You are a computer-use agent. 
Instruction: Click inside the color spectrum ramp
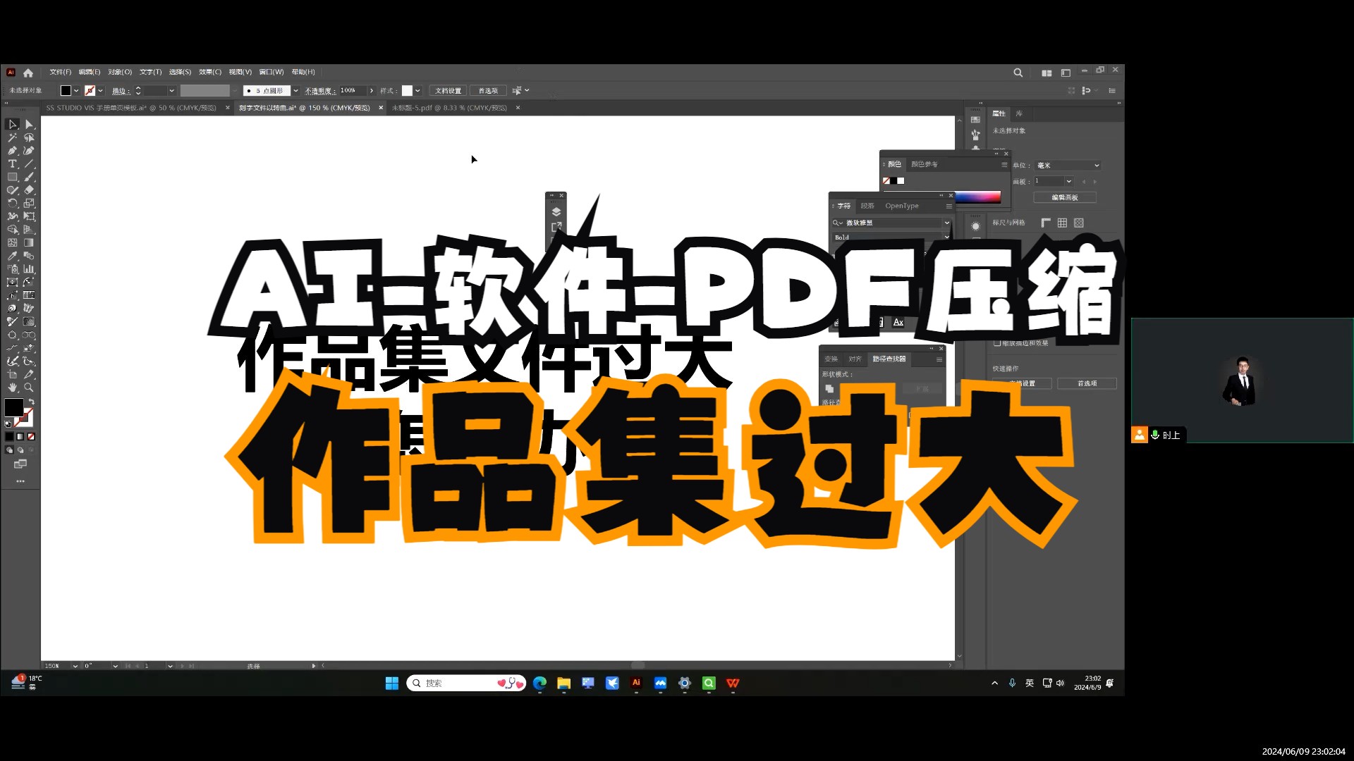click(x=977, y=197)
